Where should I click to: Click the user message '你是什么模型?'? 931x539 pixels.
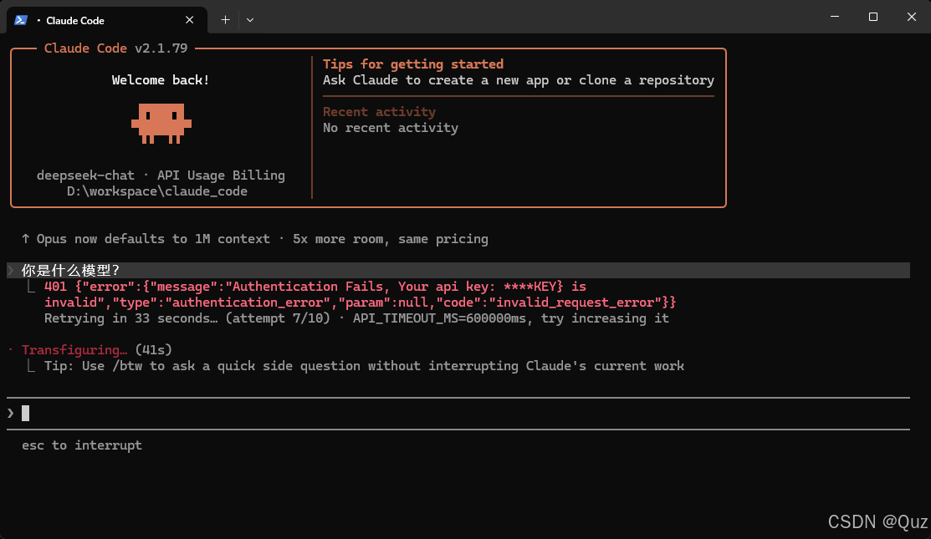tap(70, 271)
